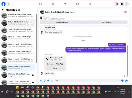Open the Nazara conversation
The height and width of the screenshot is (98, 132).
pyautogui.click(x=18, y=60)
